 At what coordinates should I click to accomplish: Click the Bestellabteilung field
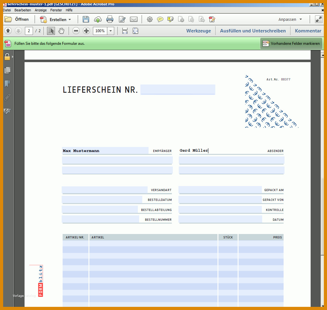click(x=100, y=209)
